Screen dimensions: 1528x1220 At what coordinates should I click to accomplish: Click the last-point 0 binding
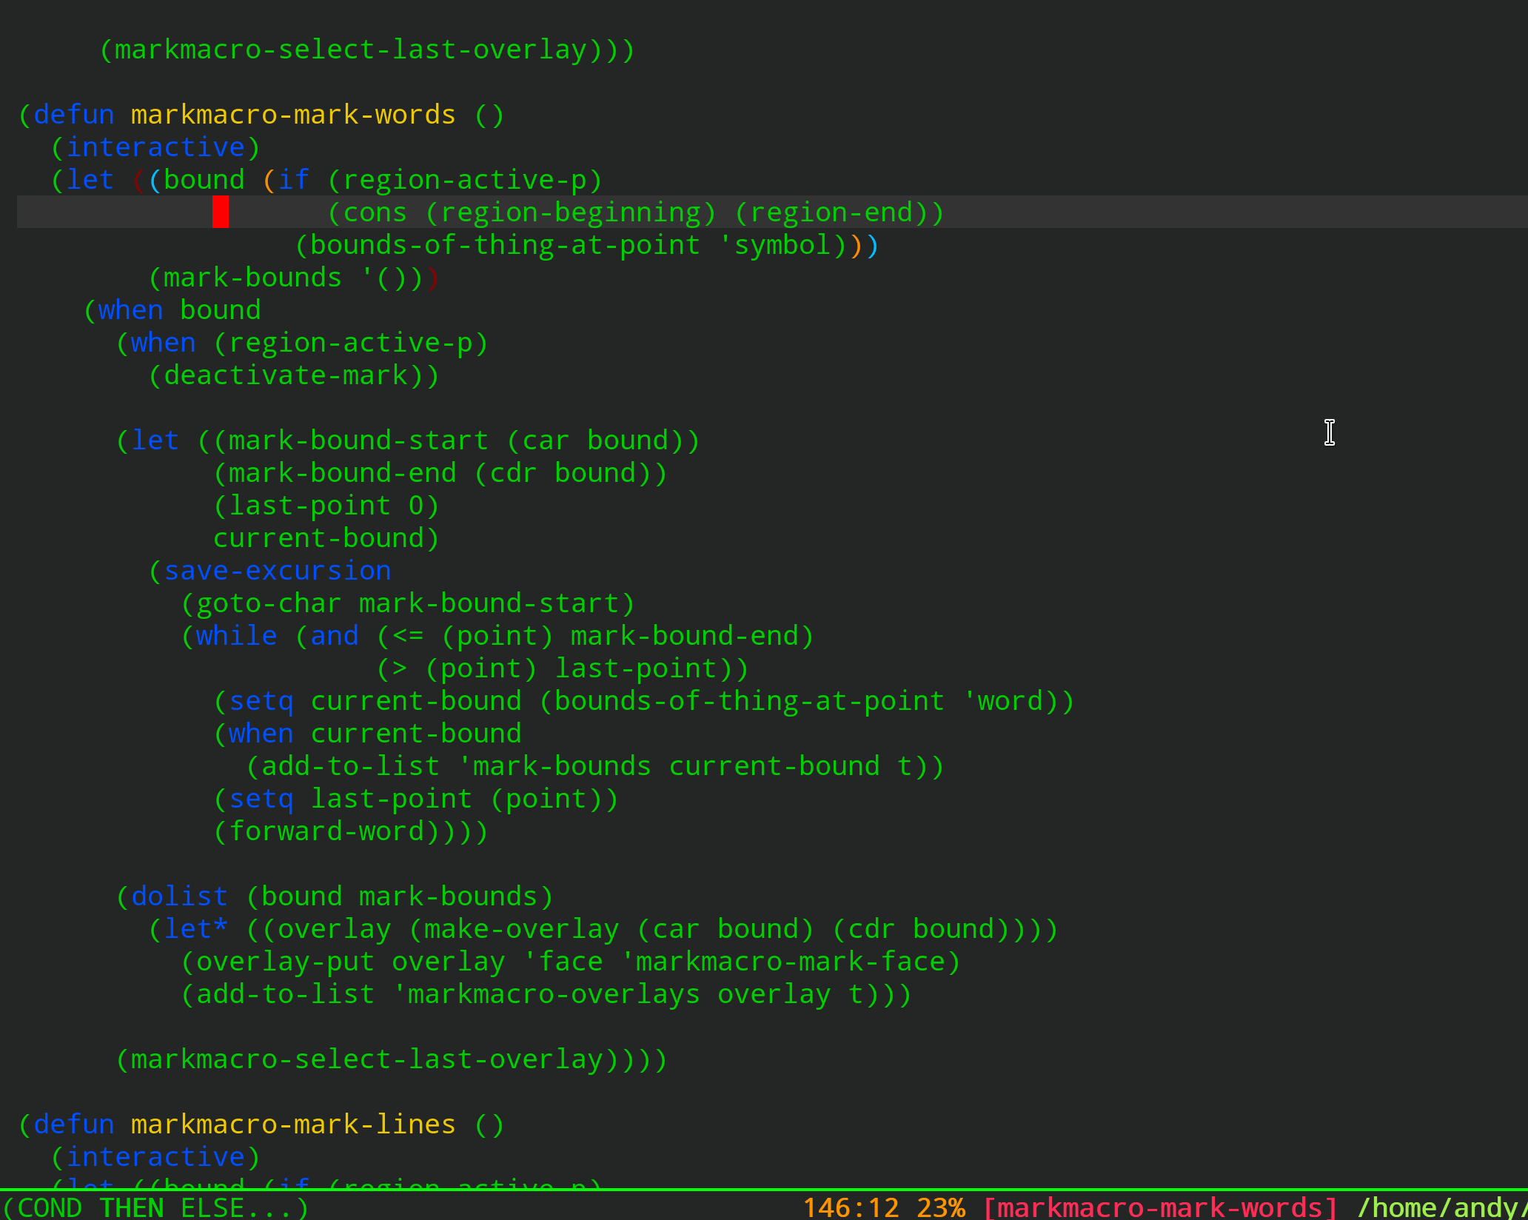pyautogui.click(x=326, y=506)
